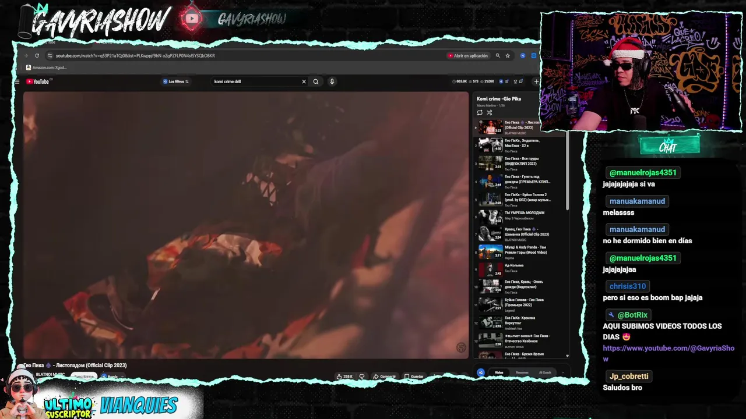Clear the search box with the X
The image size is (746, 419).
(x=304, y=81)
